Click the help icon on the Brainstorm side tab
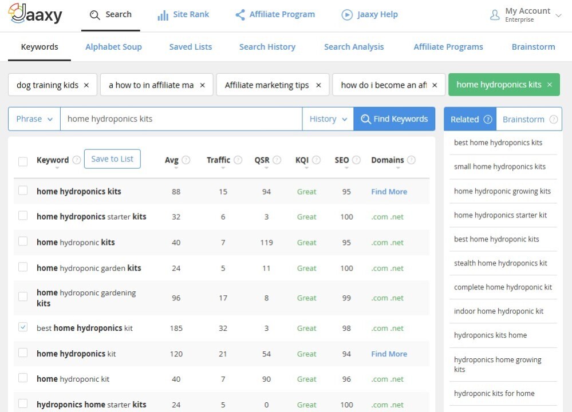Screen dimensions: 572x412 pyautogui.click(x=554, y=119)
